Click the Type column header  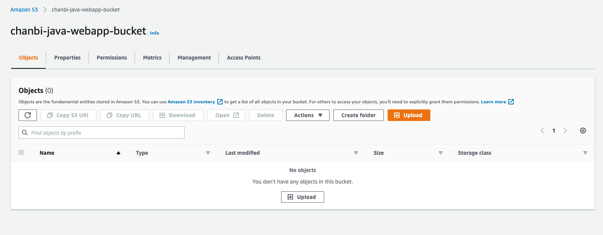click(142, 153)
